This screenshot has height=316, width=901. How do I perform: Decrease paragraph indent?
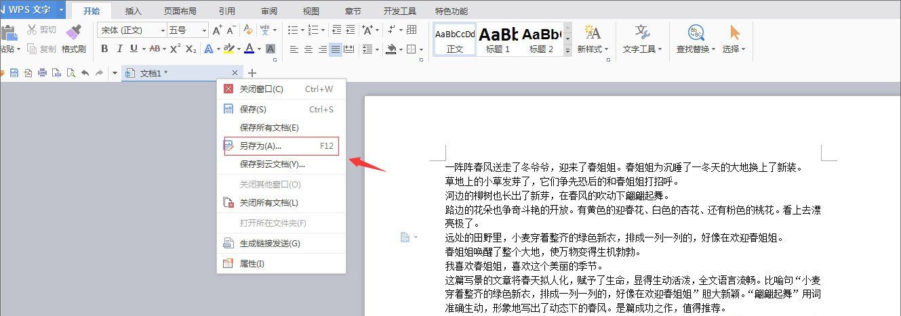point(336,30)
